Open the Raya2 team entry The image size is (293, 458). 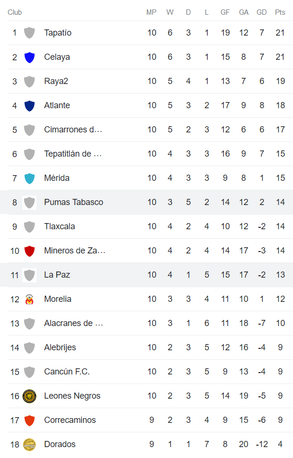coord(56,82)
